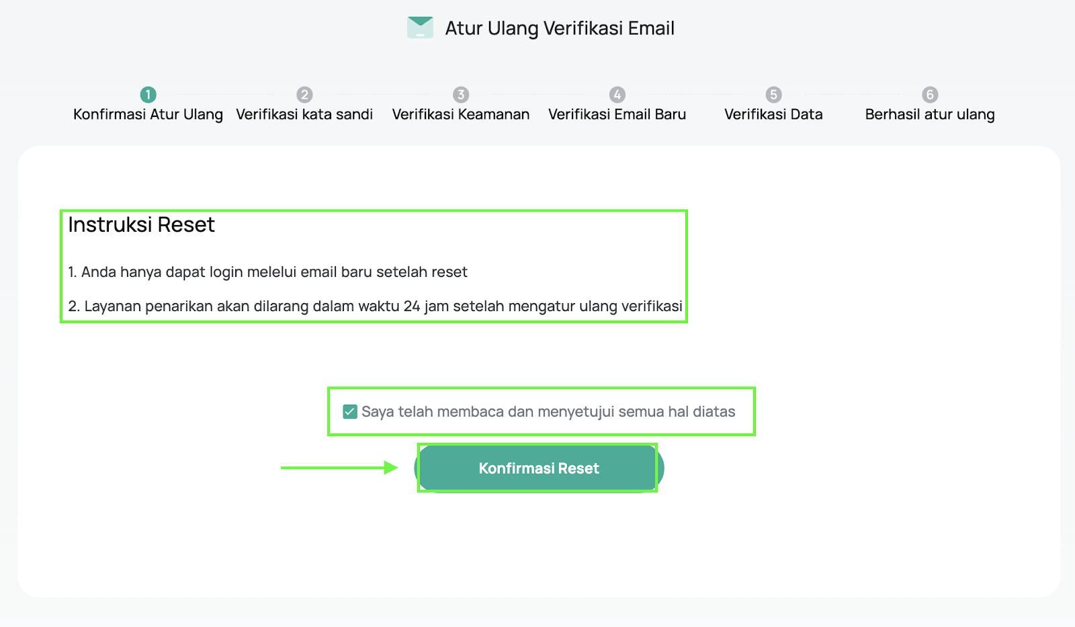
Task: Open the Verifikasi kata sandi step
Action: pyautogui.click(x=304, y=114)
